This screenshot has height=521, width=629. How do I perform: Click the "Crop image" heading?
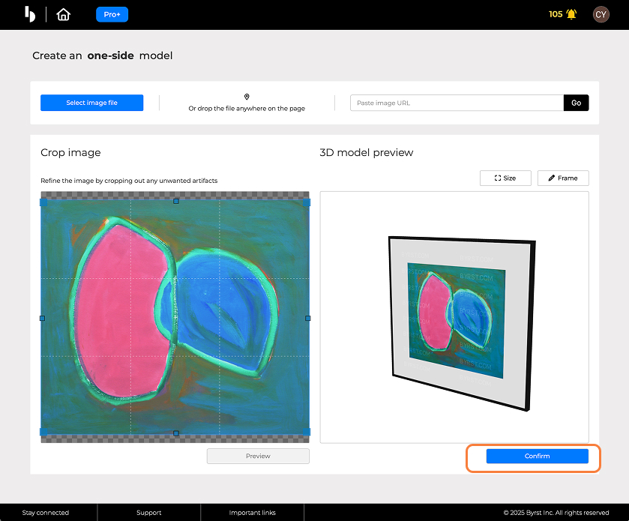pyautogui.click(x=70, y=152)
